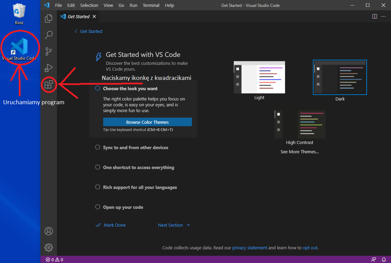391x263 pixels.
Task: Open the Selection menu
Action: (x=89, y=5)
